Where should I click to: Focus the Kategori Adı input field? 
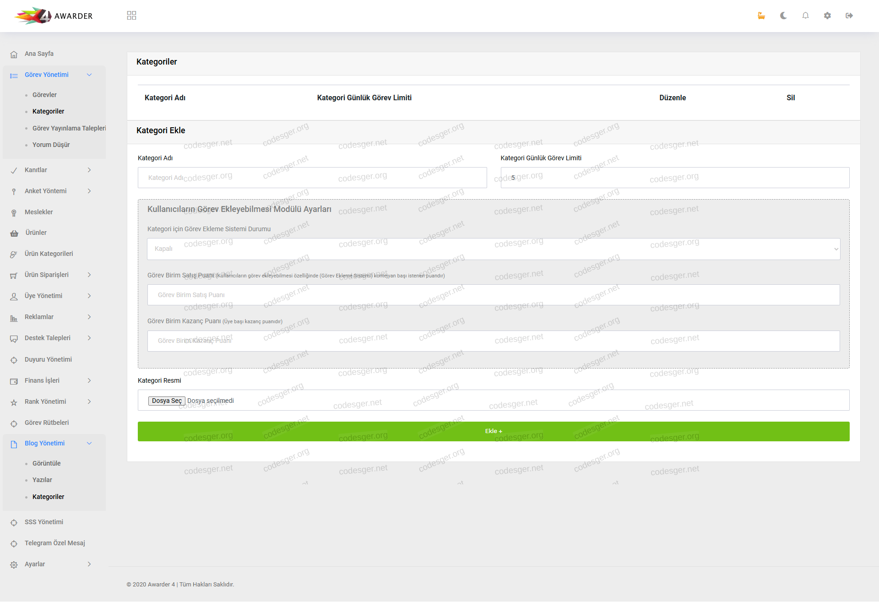click(312, 178)
